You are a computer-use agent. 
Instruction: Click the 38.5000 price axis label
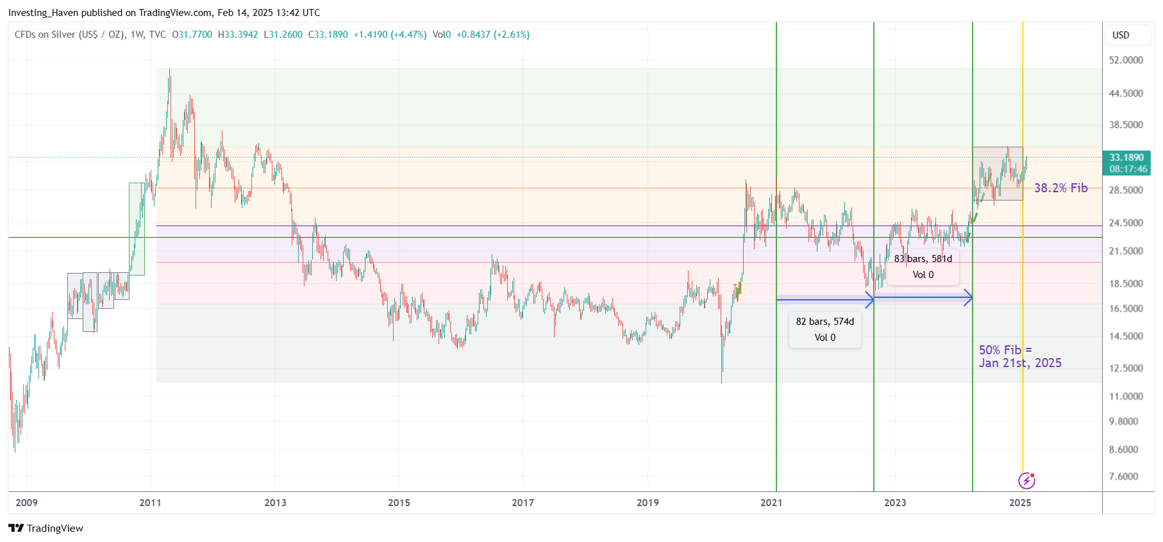[x=1126, y=125]
